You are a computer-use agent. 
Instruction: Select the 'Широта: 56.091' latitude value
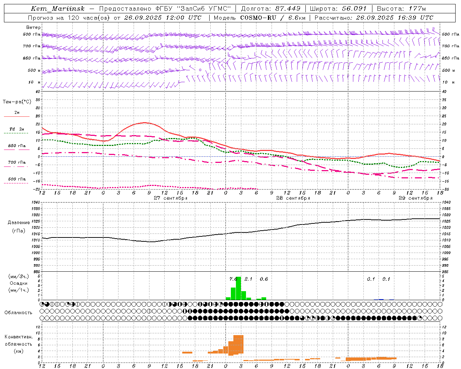(x=338, y=9)
